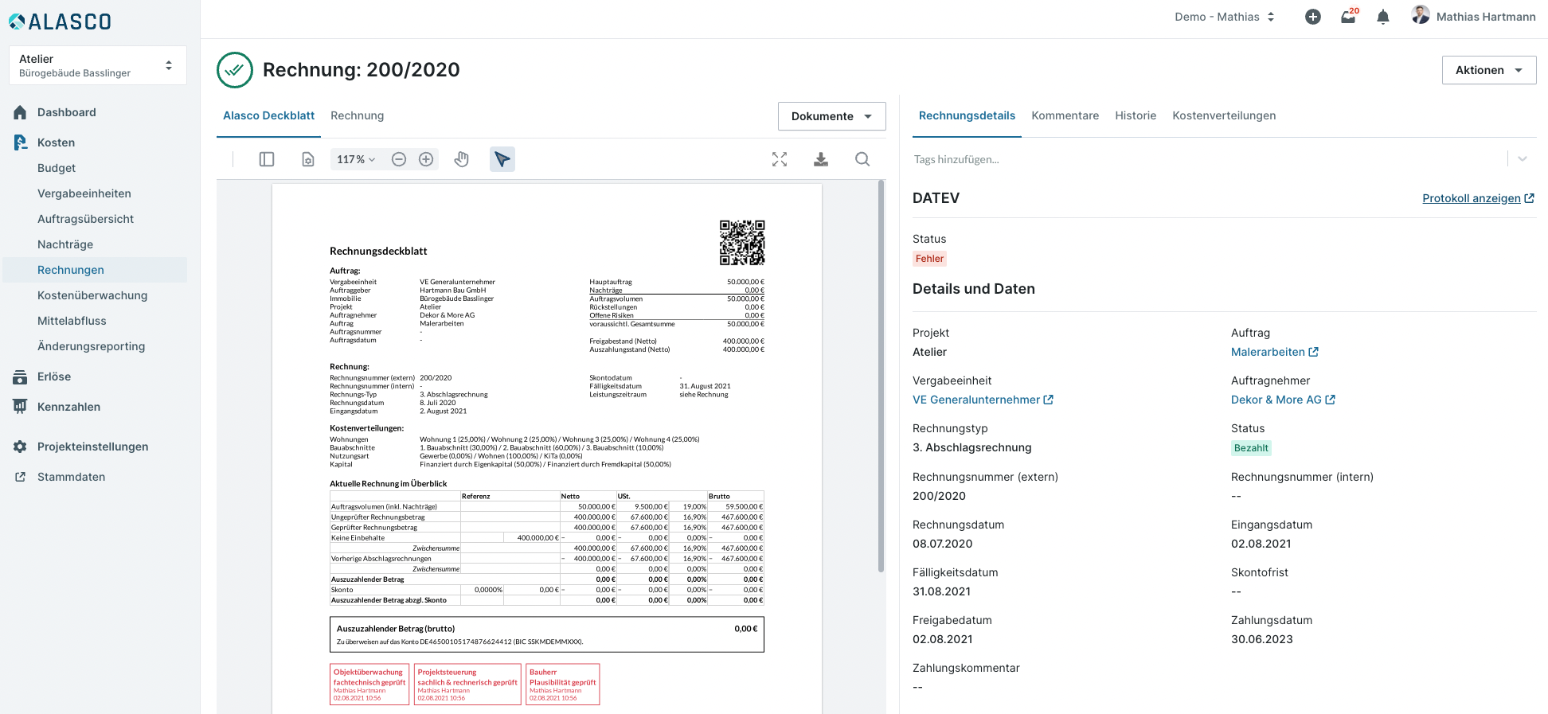
Task: Click the inbox icon with badge 20
Action: coord(1348,17)
